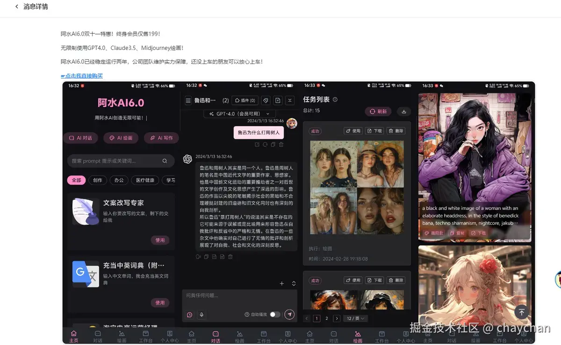The height and width of the screenshot is (345, 561).
Task: Click the edit icon under 鲁迅为什么打周树人
Action: (x=257, y=145)
